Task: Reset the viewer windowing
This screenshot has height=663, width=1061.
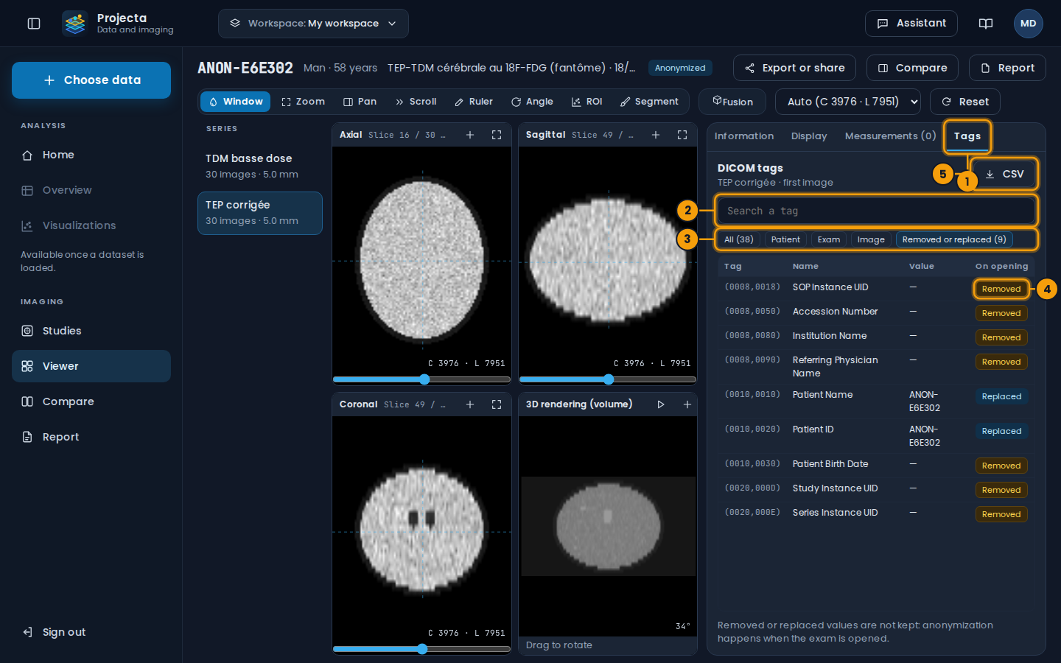Action: click(x=964, y=102)
